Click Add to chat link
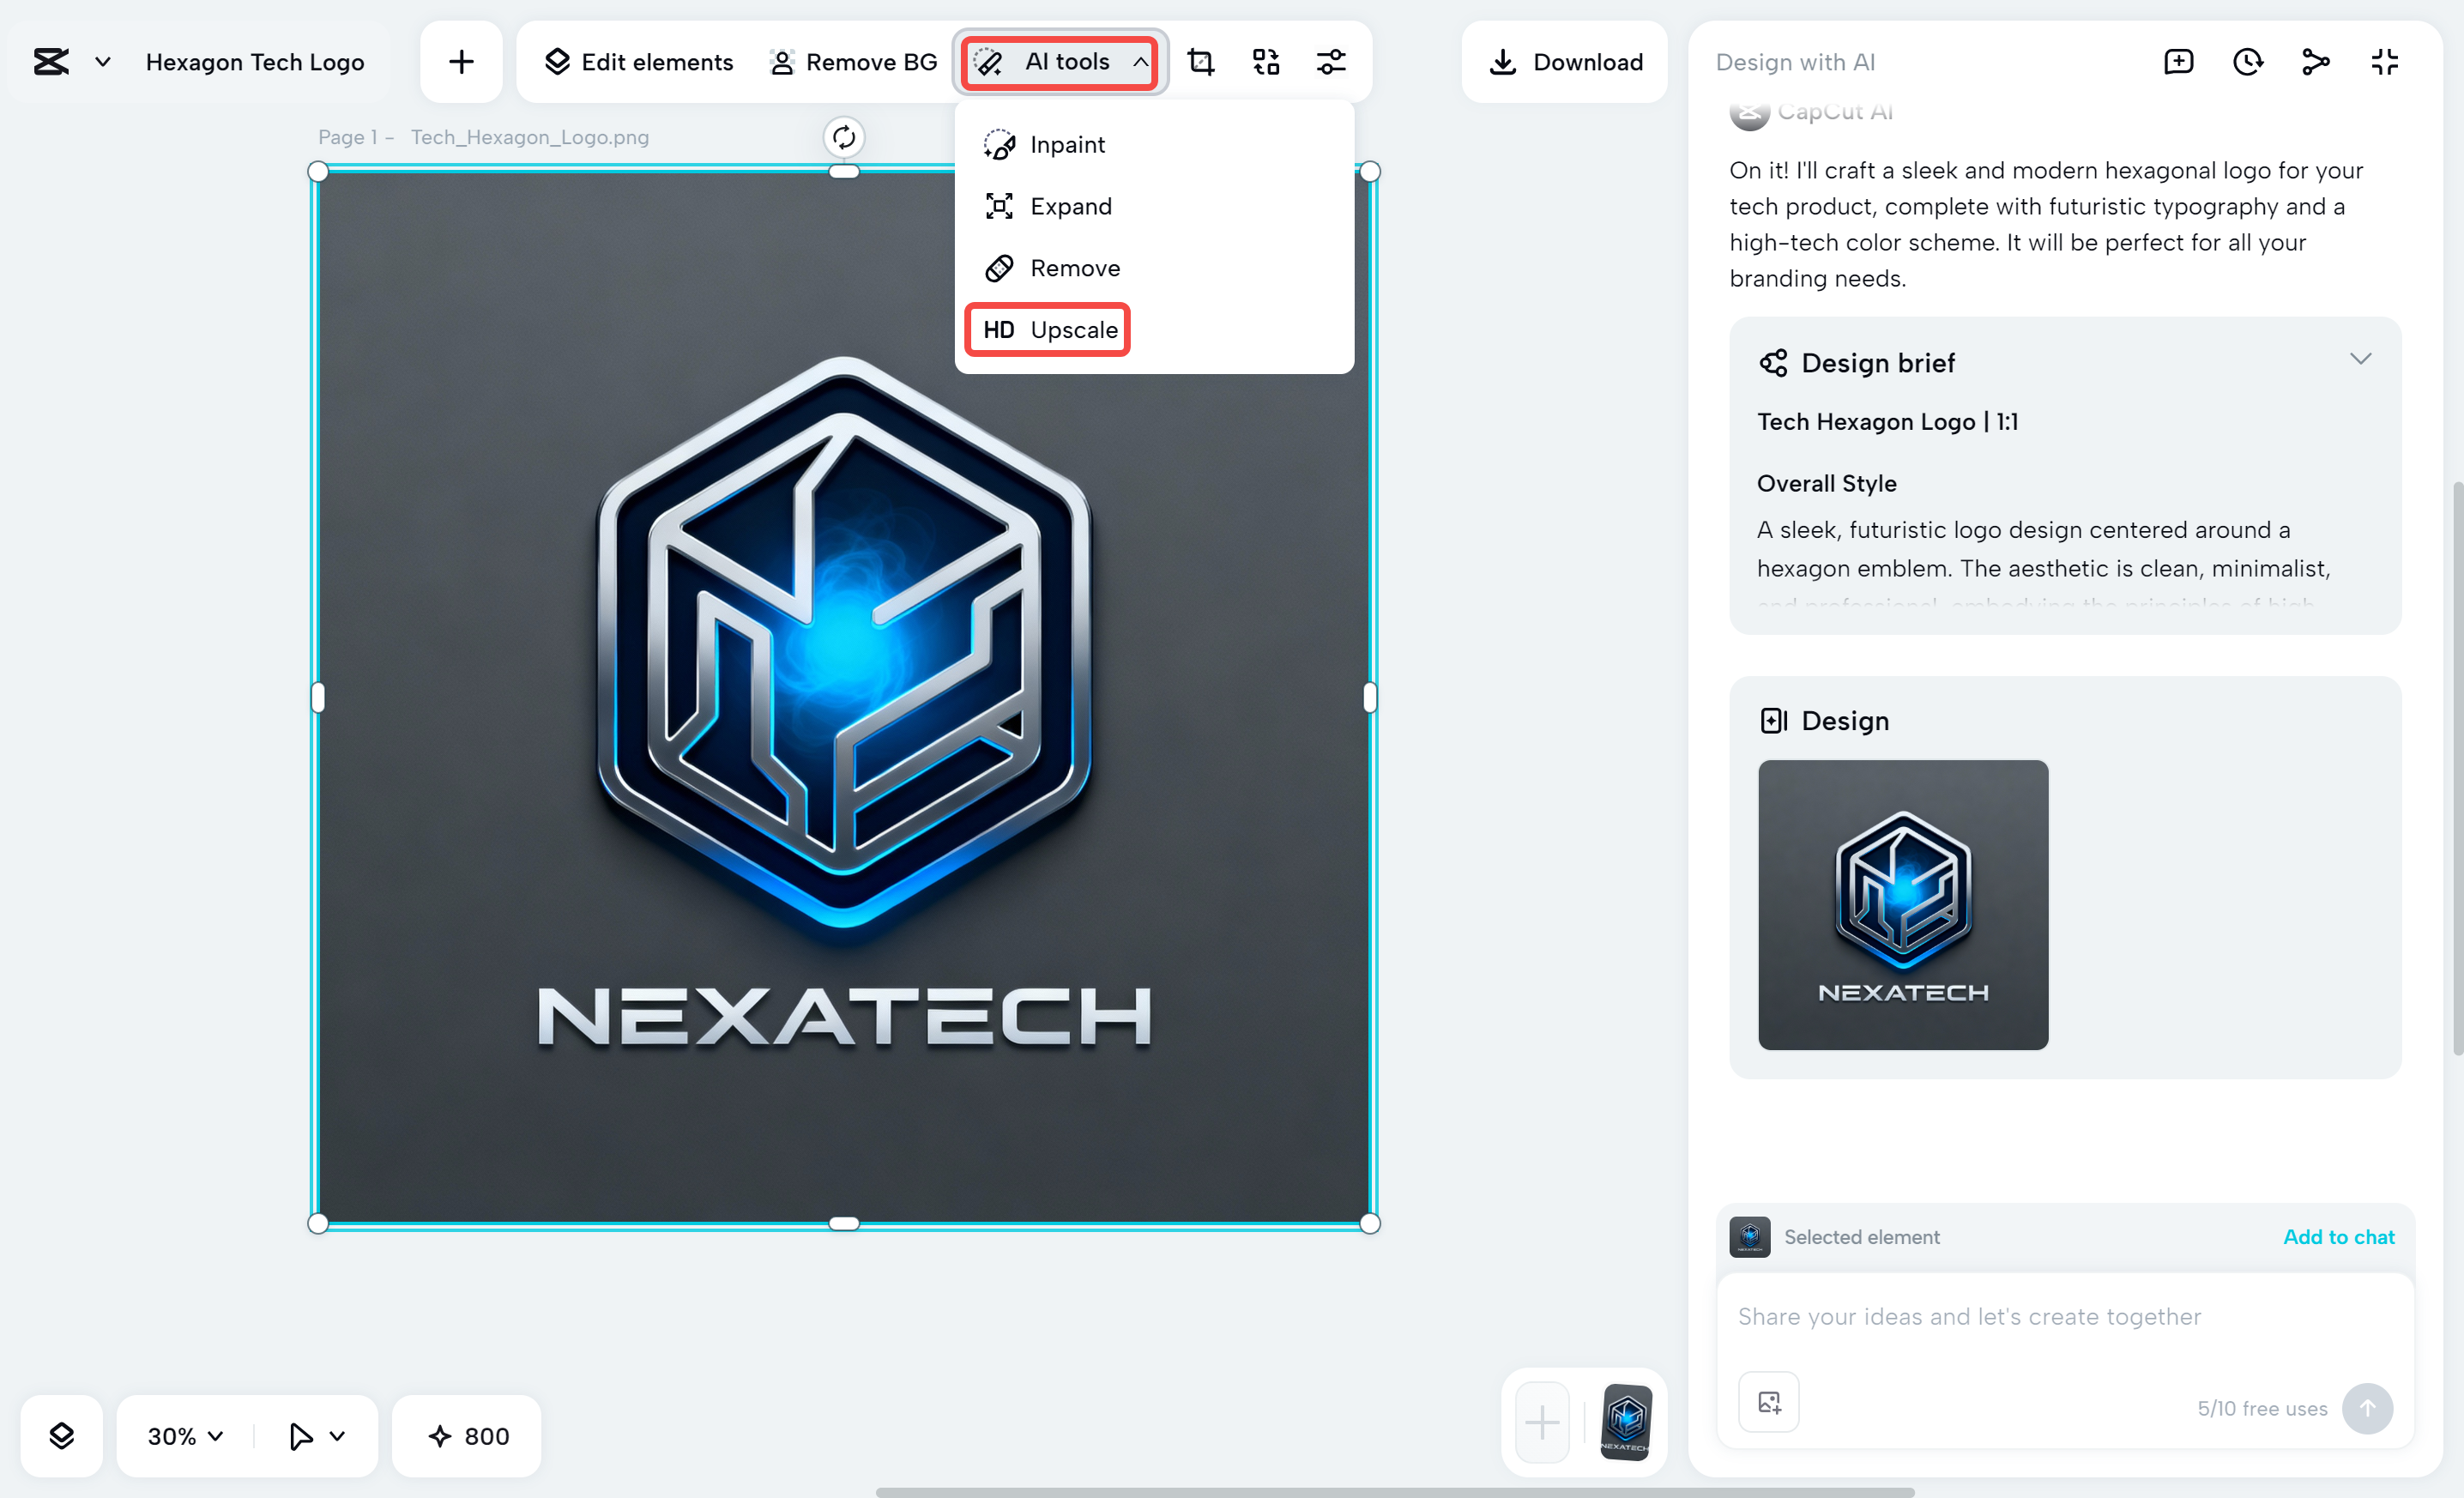Screen dimensions: 2464x1498 coord(2338,1237)
